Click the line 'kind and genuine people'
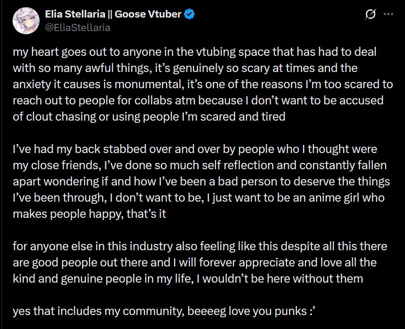 coord(188,279)
